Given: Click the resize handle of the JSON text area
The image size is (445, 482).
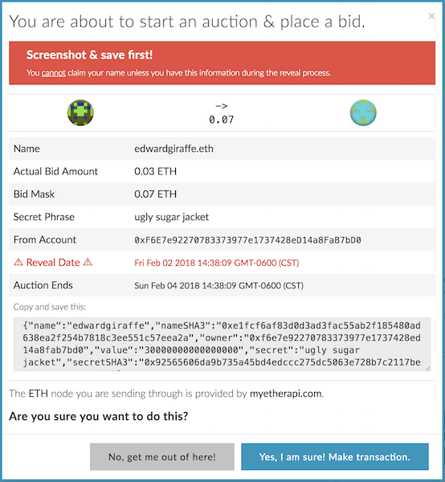Looking at the screenshot, I should [x=428, y=368].
